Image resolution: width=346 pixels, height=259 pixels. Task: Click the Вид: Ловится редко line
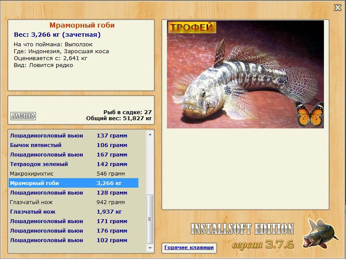pos(44,65)
